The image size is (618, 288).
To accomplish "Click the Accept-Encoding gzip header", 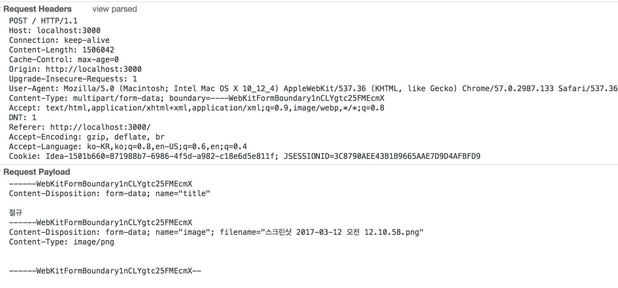I will 87,137.
